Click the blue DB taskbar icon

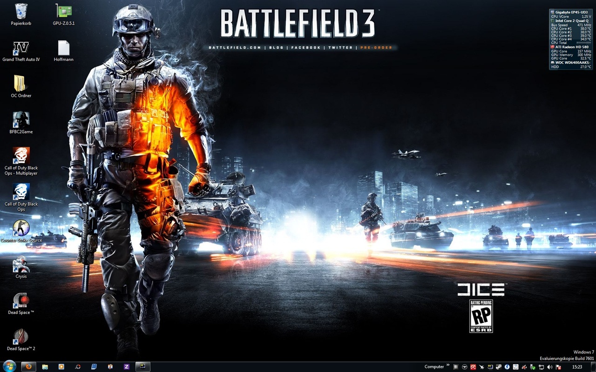(94, 366)
